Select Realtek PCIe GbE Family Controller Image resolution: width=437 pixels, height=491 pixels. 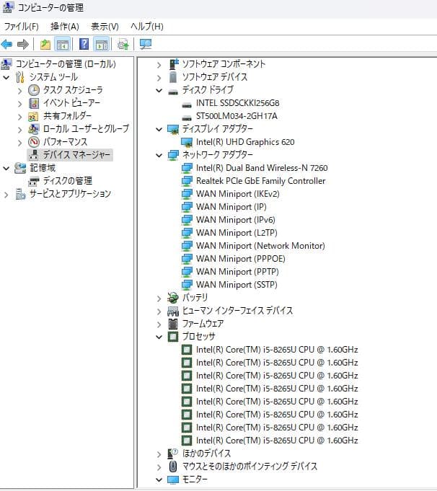coord(260,181)
